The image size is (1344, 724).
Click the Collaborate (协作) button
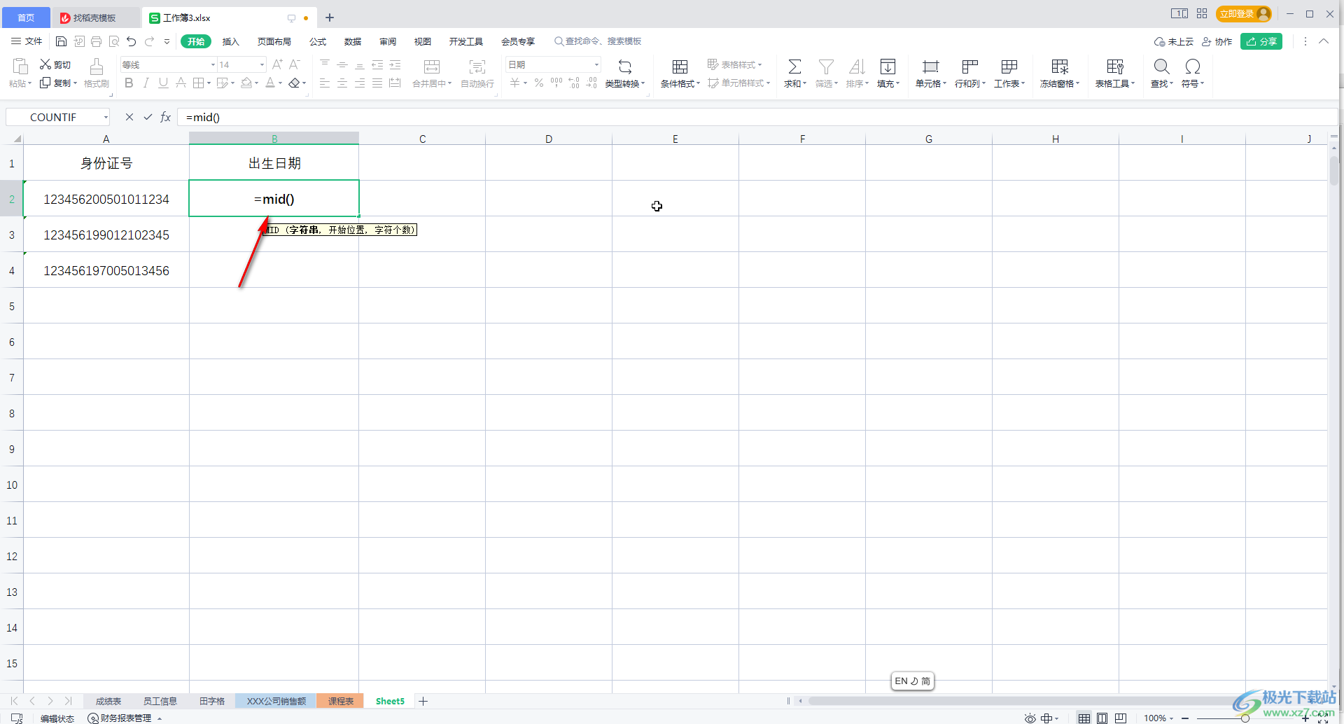[1217, 41]
